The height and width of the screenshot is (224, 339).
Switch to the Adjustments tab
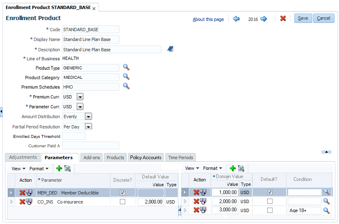pos(23,157)
